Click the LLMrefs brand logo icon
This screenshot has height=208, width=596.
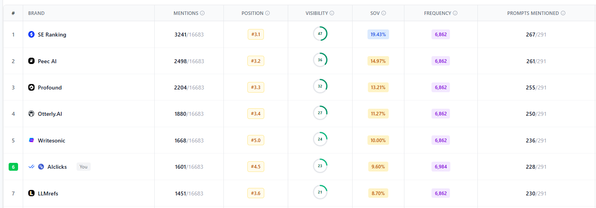click(31, 193)
